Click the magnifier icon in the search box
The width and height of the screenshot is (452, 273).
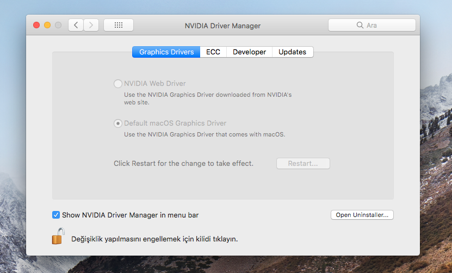point(360,25)
